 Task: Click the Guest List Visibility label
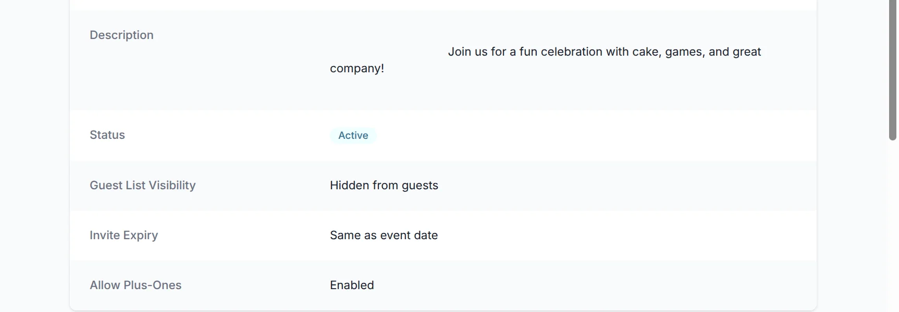pyautogui.click(x=142, y=185)
